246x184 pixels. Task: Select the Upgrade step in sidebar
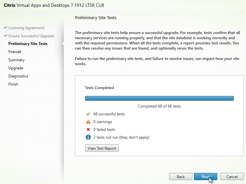[16, 68]
